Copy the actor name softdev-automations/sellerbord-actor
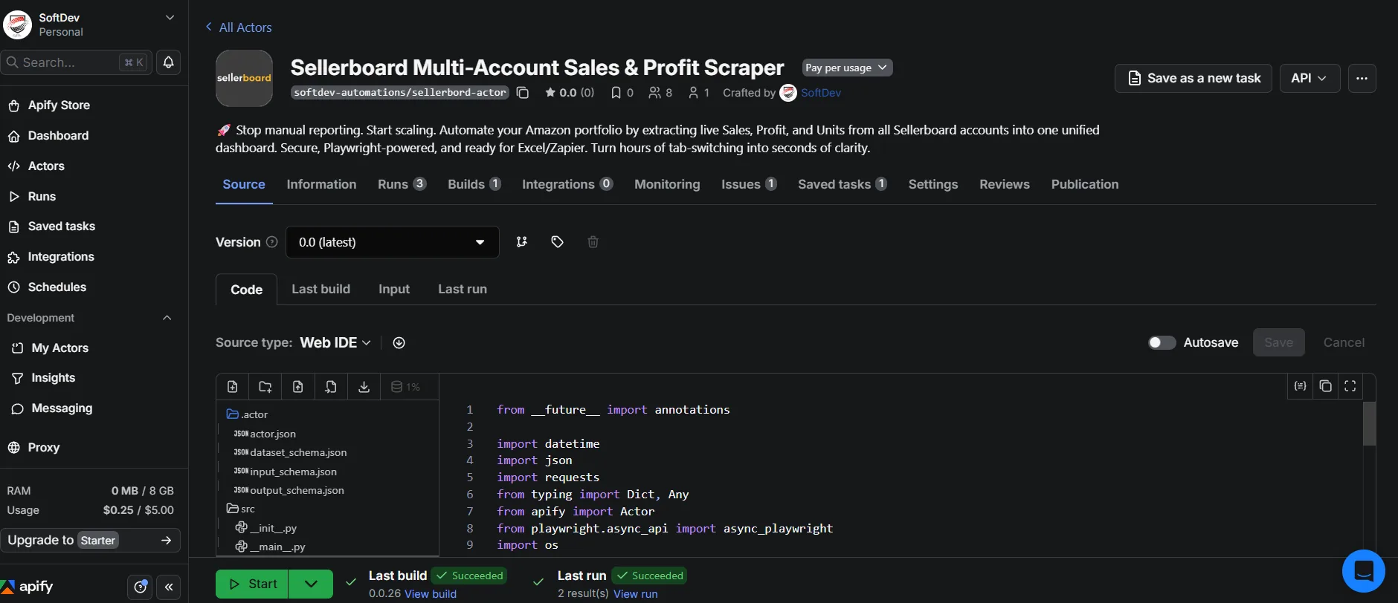This screenshot has width=1398, height=603. pyautogui.click(x=523, y=93)
